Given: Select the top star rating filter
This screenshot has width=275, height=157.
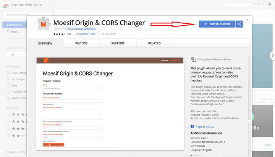Looking at the screenshot, I should (8, 114).
